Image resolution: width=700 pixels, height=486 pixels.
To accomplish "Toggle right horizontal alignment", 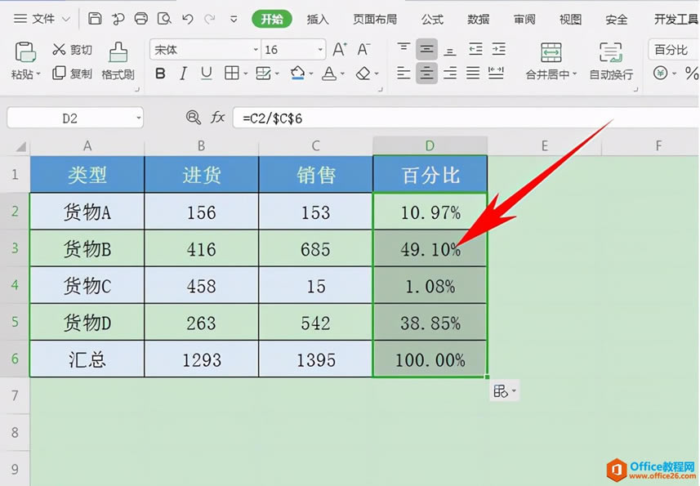I will (x=450, y=73).
